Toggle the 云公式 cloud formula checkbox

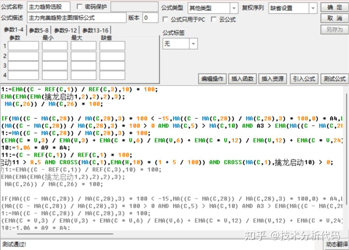pos(214,20)
